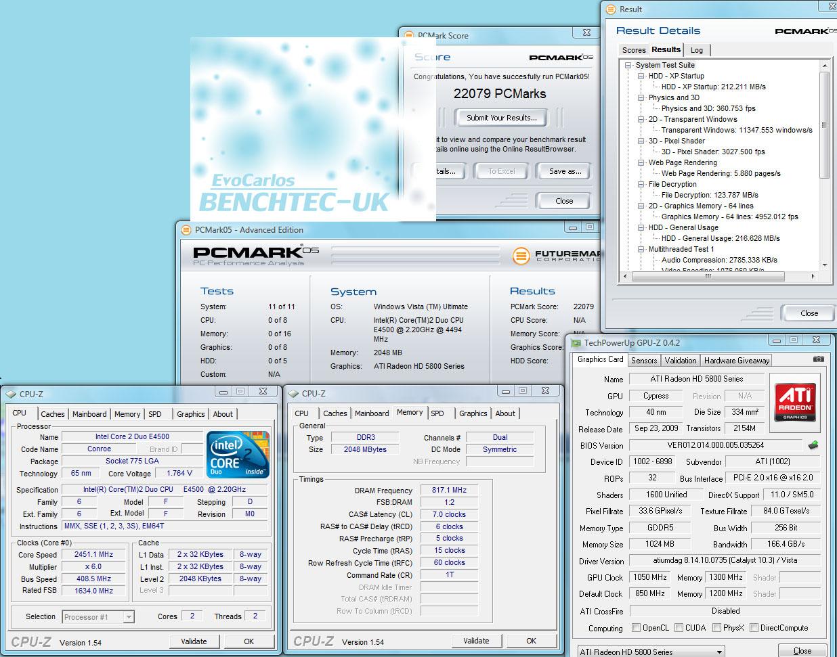Switch to Scores tab in Result Details
Viewport: 837px width, 657px height.
tap(634, 50)
